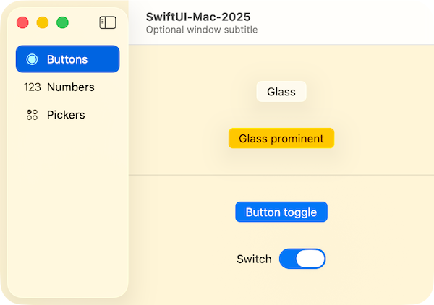The height and width of the screenshot is (305, 434).
Task: Go to the Pickers section label
Action: pyautogui.click(x=66, y=115)
